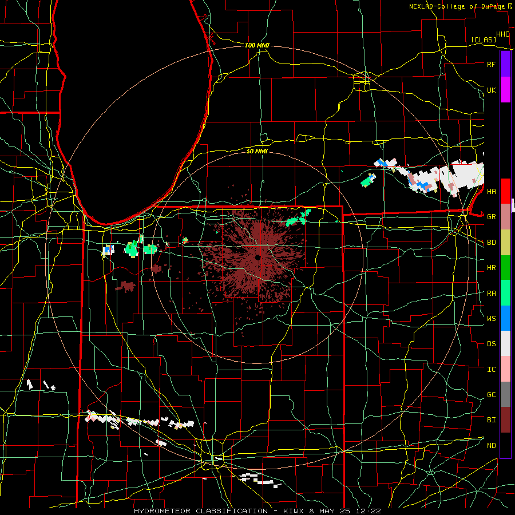Viewport: 515px width, 515px height.
Task: Click the brown BI legend swatch
Action: [505, 420]
